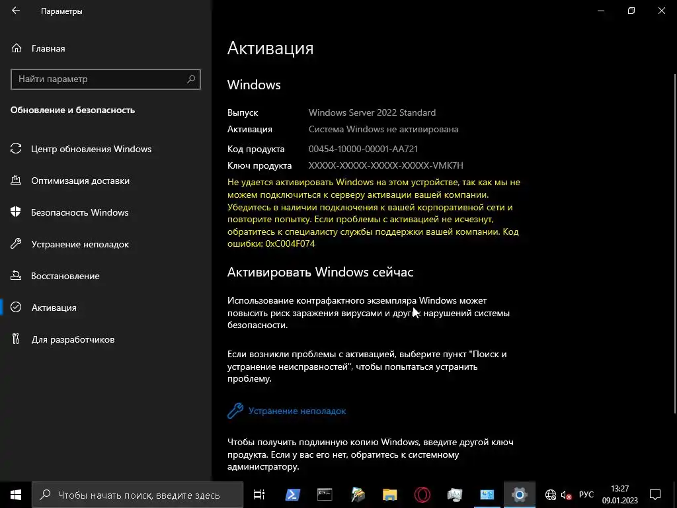Click the product code 00454-10000-00001-AA721

pos(363,149)
